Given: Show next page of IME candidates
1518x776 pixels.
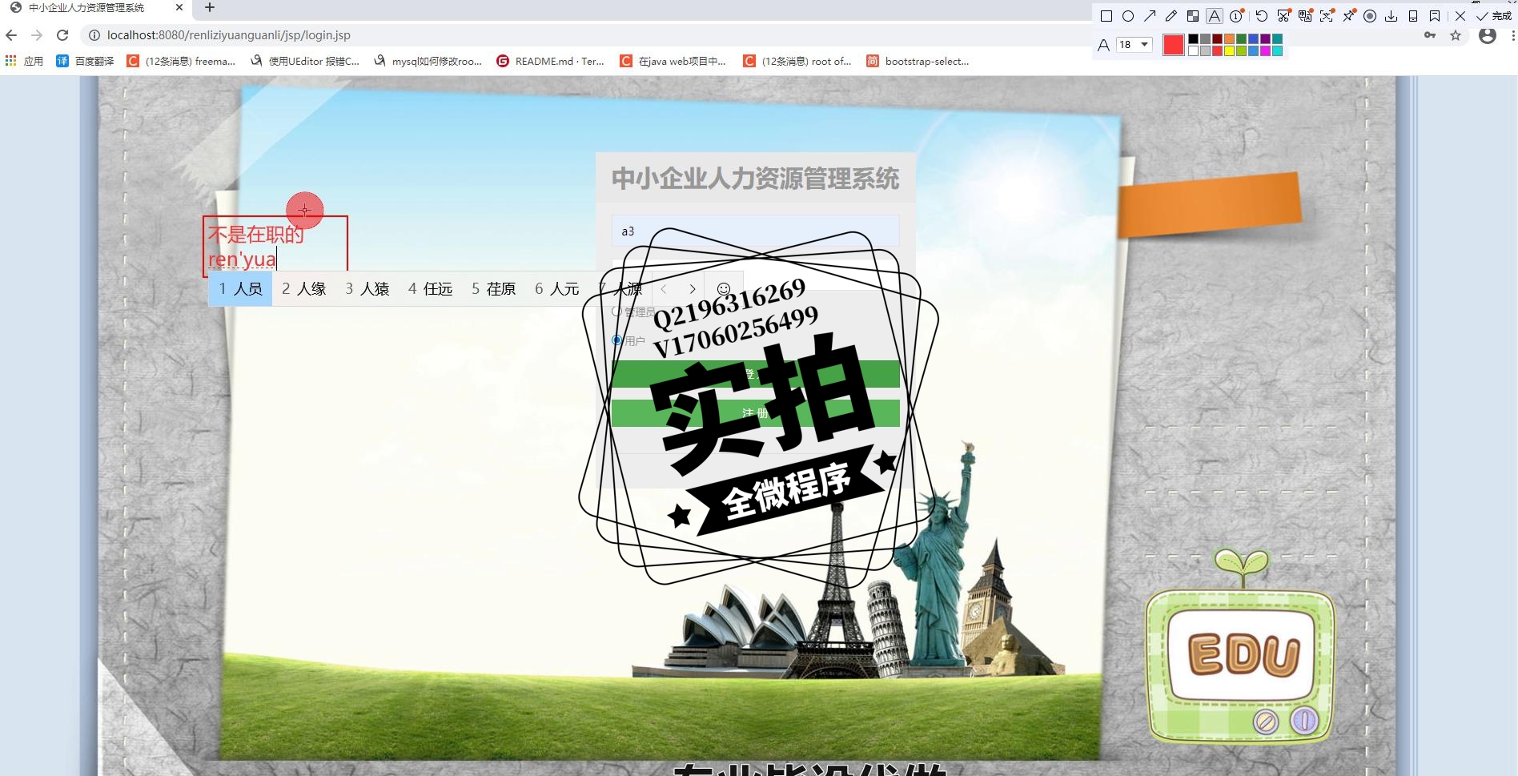Looking at the screenshot, I should coord(693,289).
